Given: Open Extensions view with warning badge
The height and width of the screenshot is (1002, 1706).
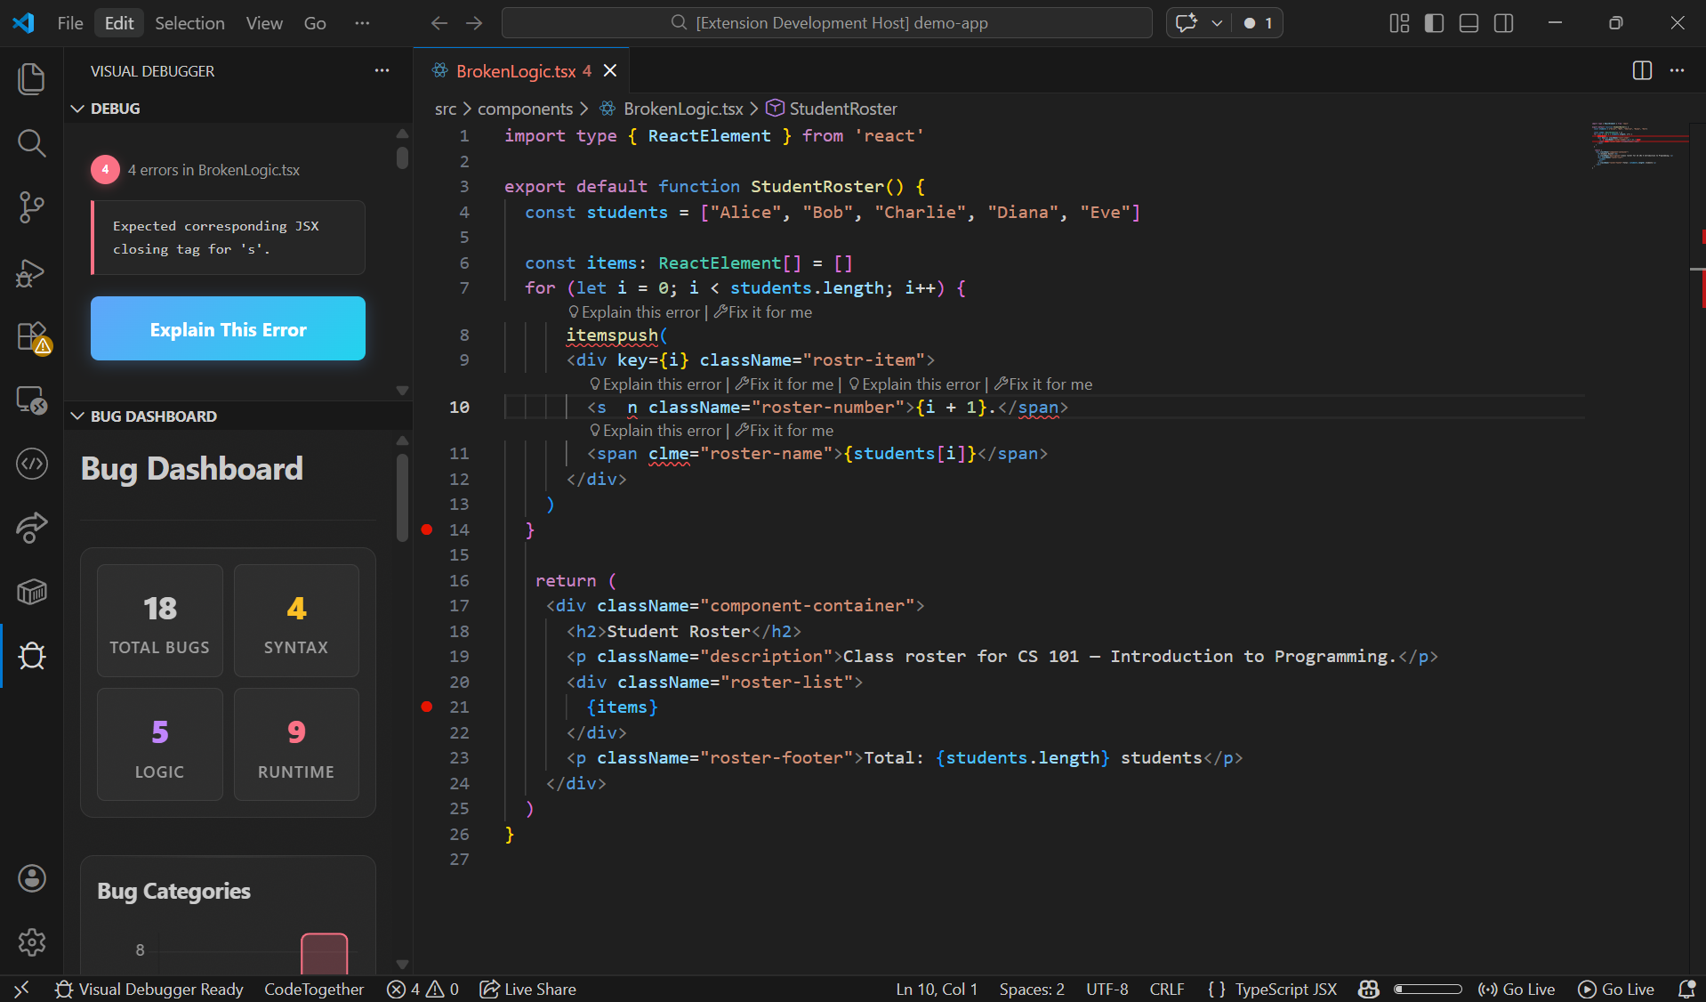Looking at the screenshot, I should pos(31,337).
